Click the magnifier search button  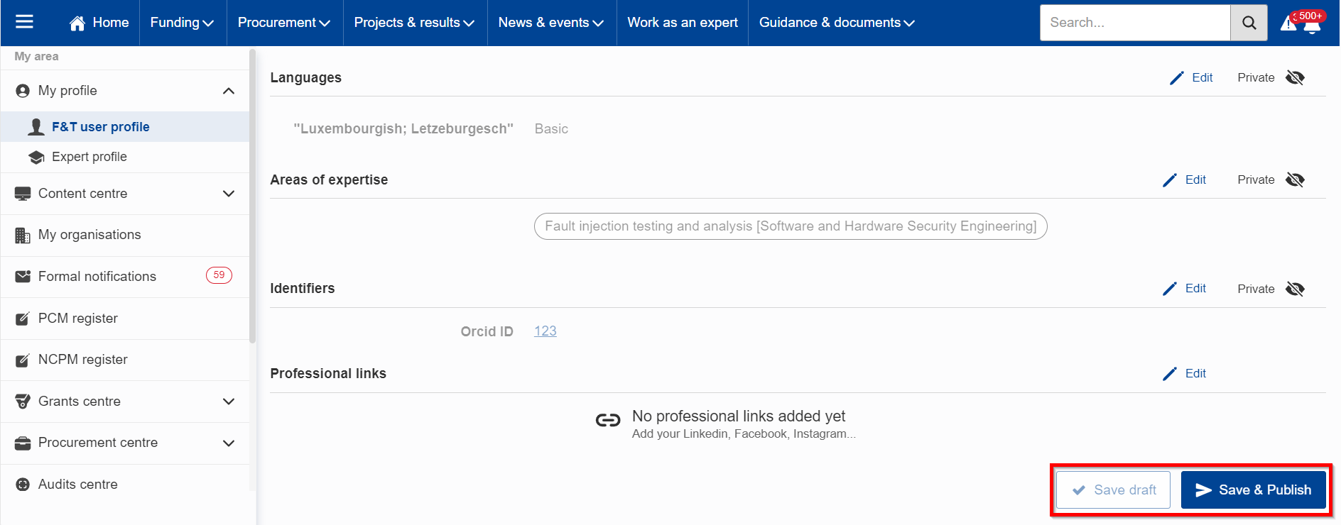coord(1249,23)
